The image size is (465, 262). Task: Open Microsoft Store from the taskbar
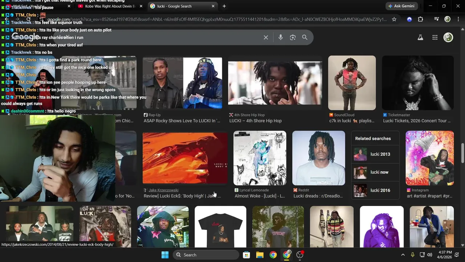pyautogui.click(x=246, y=255)
